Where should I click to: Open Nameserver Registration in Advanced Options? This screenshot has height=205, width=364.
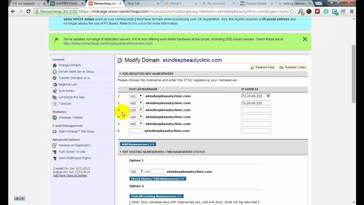pyautogui.click(x=75, y=145)
